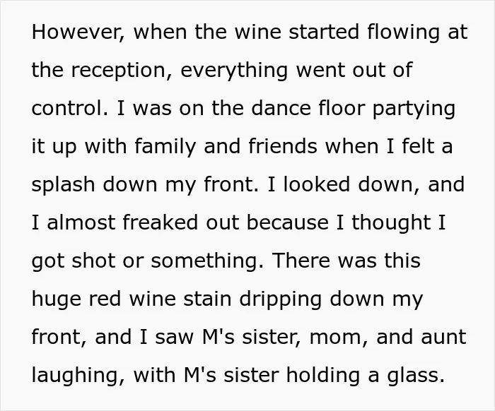Click the word "control" in the third line
495x411 pixels.
tap(69, 108)
